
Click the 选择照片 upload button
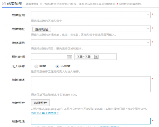click(40, 103)
